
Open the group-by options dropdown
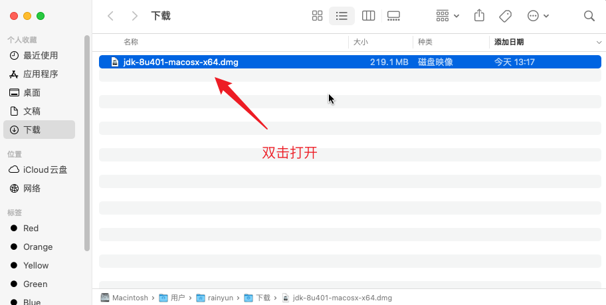448,16
